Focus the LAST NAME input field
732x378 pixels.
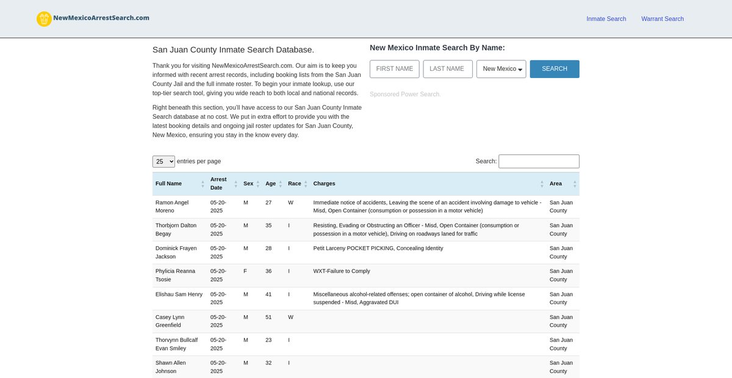coord(448,69)
